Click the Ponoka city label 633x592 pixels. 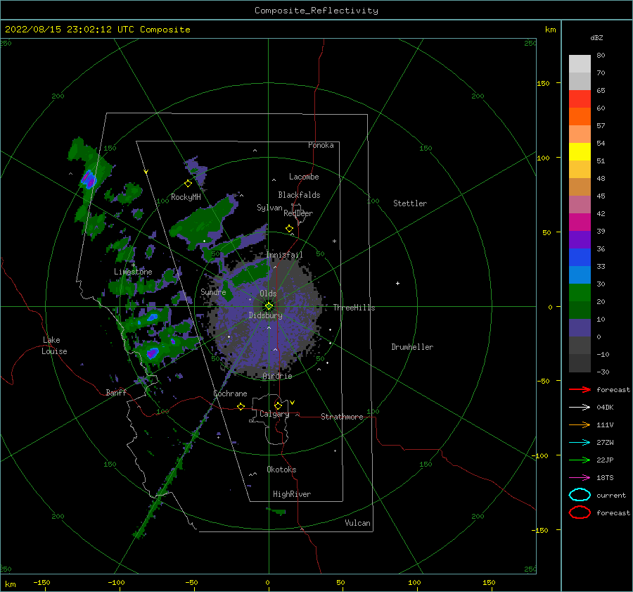[x=321, y=145]
